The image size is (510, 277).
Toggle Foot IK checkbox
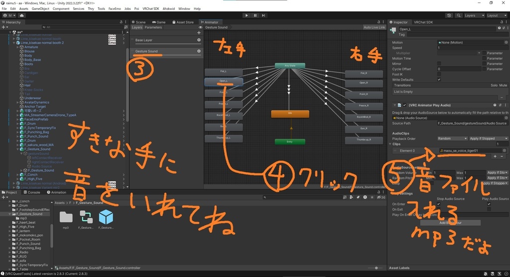tap(439, 75)
